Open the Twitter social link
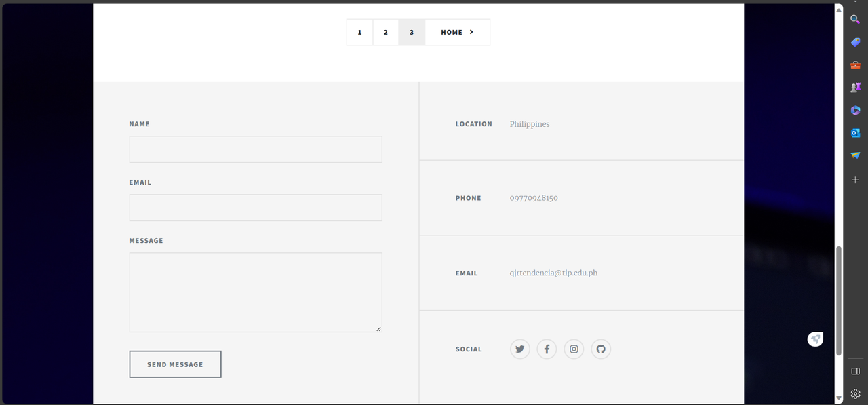The width and height of the screenshot is (868, 405). click(x=520, y=349)
